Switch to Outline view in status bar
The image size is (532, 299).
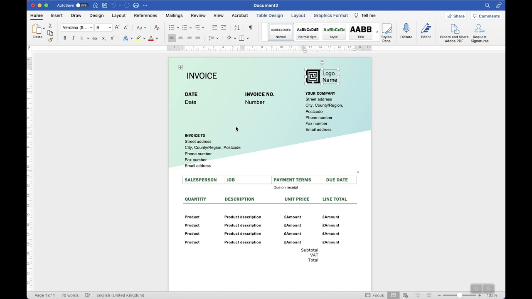coord(417,295)
